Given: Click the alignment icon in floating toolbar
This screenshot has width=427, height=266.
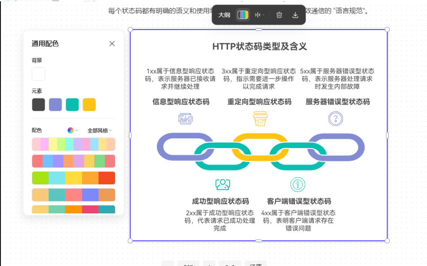Looking at the screenshot, I should click(x=259, y=15).
